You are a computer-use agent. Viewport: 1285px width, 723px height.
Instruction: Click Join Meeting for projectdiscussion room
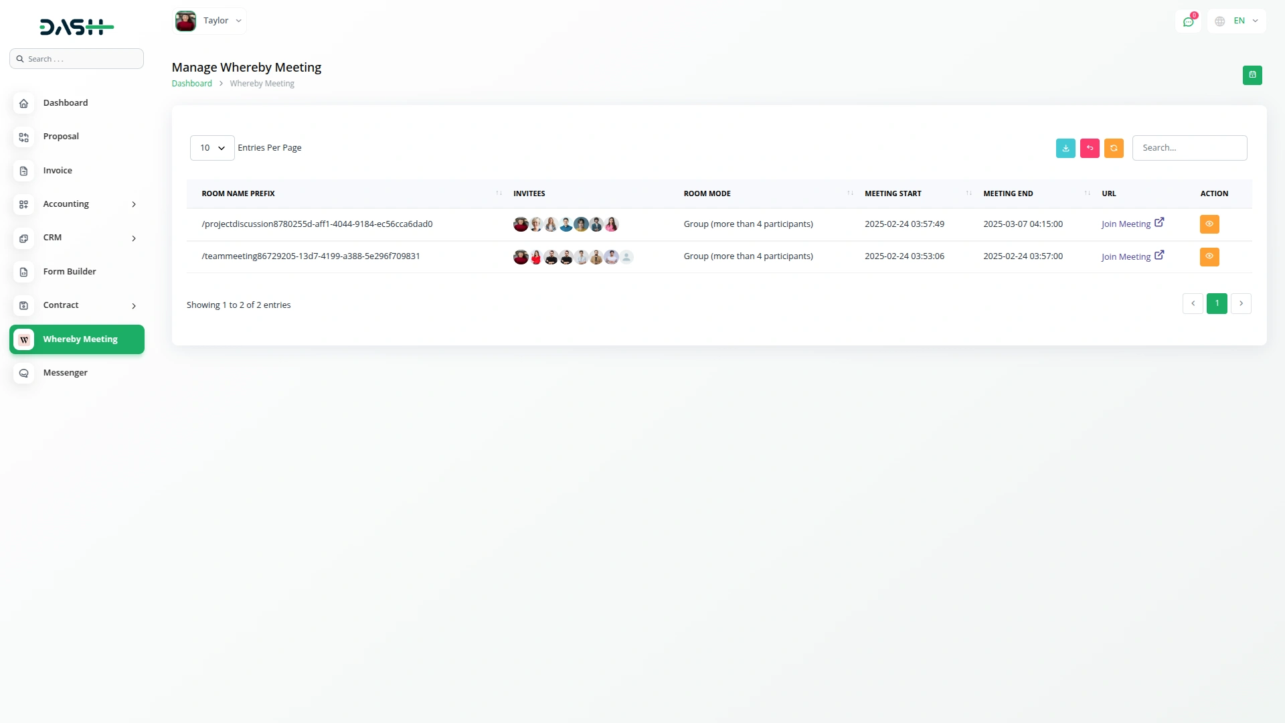click(x=1126, y=224)
